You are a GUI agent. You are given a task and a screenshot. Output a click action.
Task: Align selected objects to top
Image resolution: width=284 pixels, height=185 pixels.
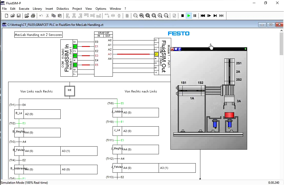point(86,16)
